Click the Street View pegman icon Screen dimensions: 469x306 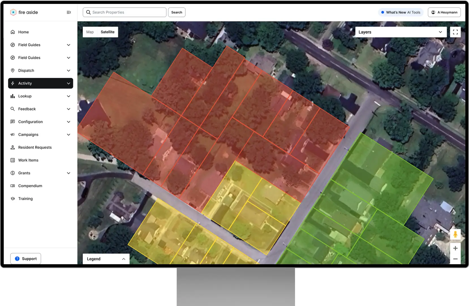455,234
